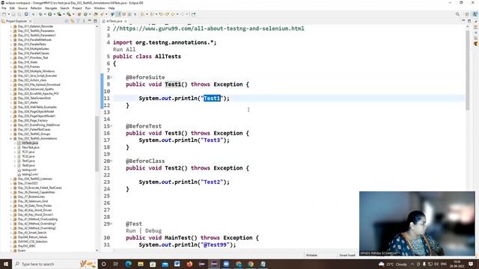This screenshot has height=269, width=479.
Task: Select AllTests.java in Project Explorer
Action: point(30,143)
